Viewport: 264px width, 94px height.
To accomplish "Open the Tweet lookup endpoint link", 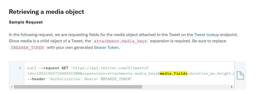I will tap(207, 35).
